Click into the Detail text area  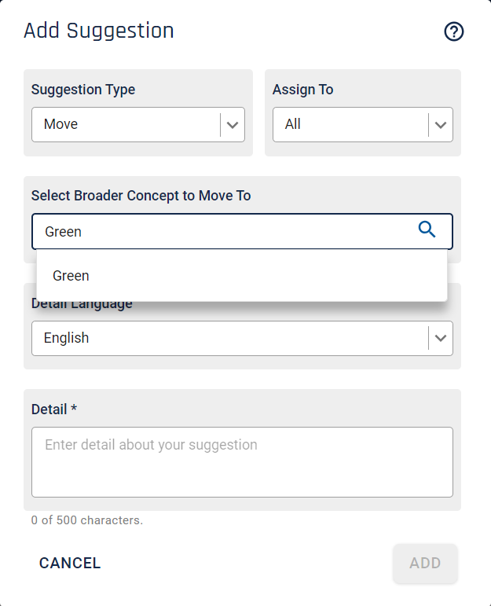[242, 462]
